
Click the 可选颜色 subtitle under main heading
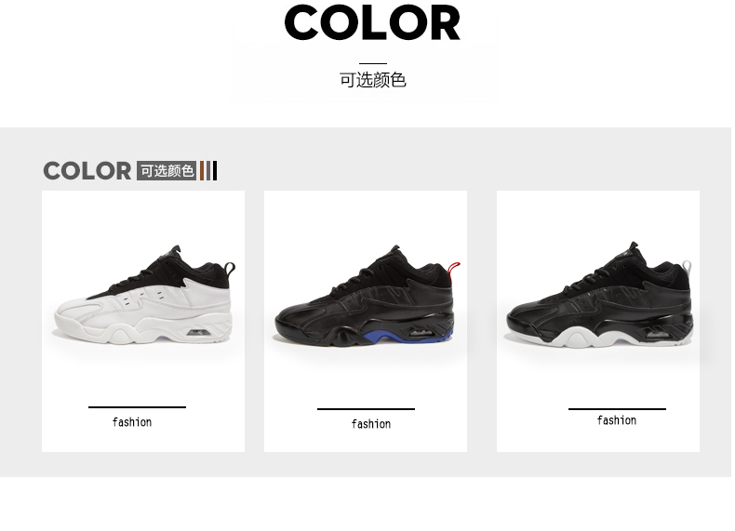[373, 80]
